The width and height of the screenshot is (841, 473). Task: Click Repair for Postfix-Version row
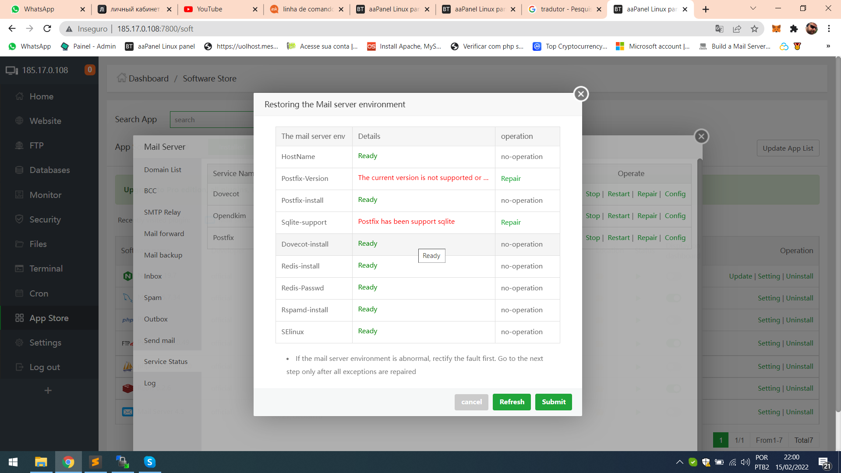pos(511,179)
